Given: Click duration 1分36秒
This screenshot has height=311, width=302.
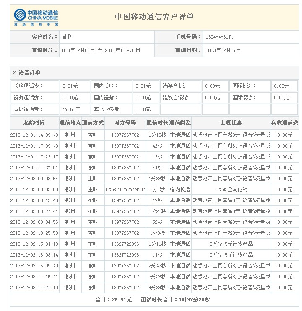Looking at the screenshot, I should tap(157, 179).
